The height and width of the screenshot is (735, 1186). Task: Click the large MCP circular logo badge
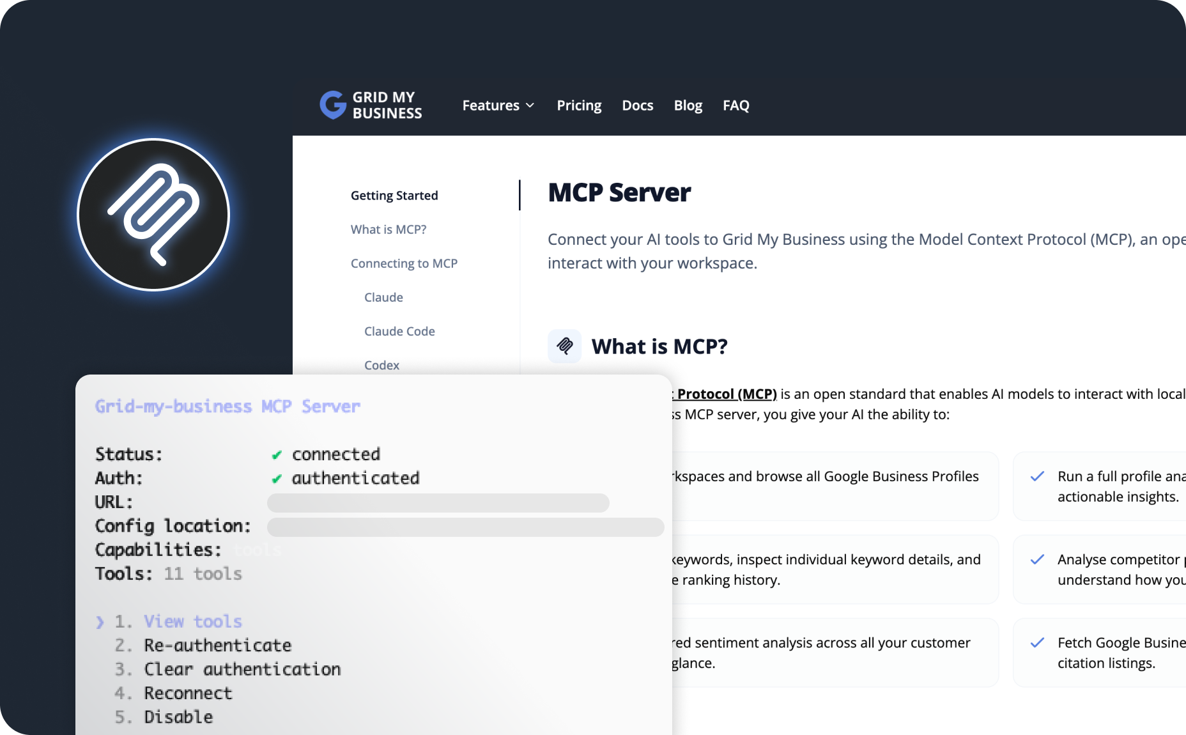(x=153, y=215)
